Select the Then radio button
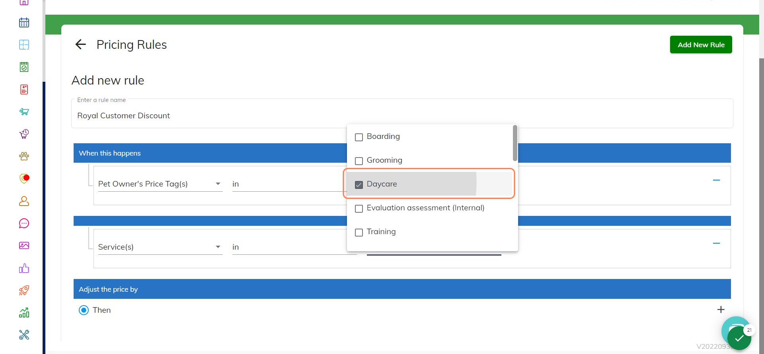Image resolution: width=764 pixels, height=354 pixels. 84,310
